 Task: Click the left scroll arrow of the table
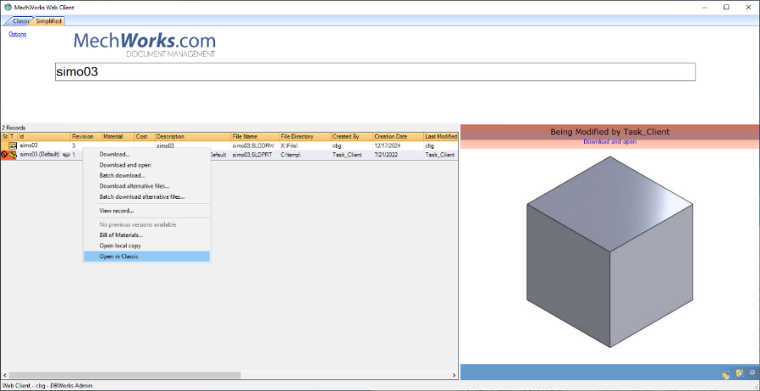[x=4, y=376]
